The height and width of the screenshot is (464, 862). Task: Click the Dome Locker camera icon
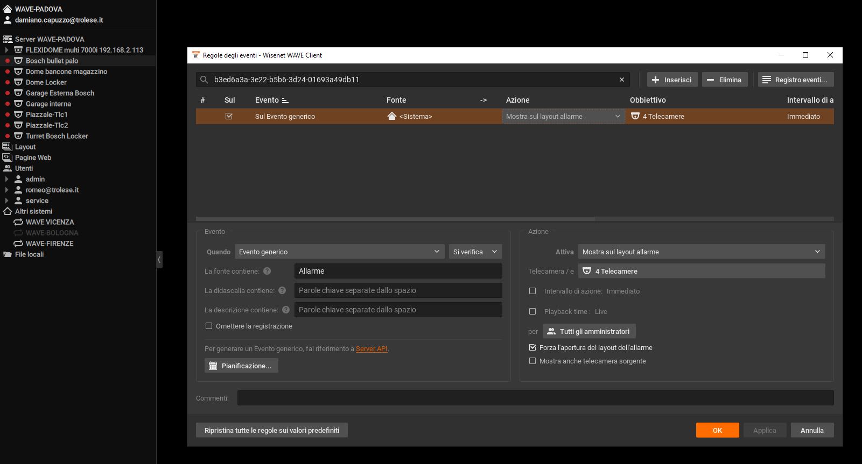point(18,82)
